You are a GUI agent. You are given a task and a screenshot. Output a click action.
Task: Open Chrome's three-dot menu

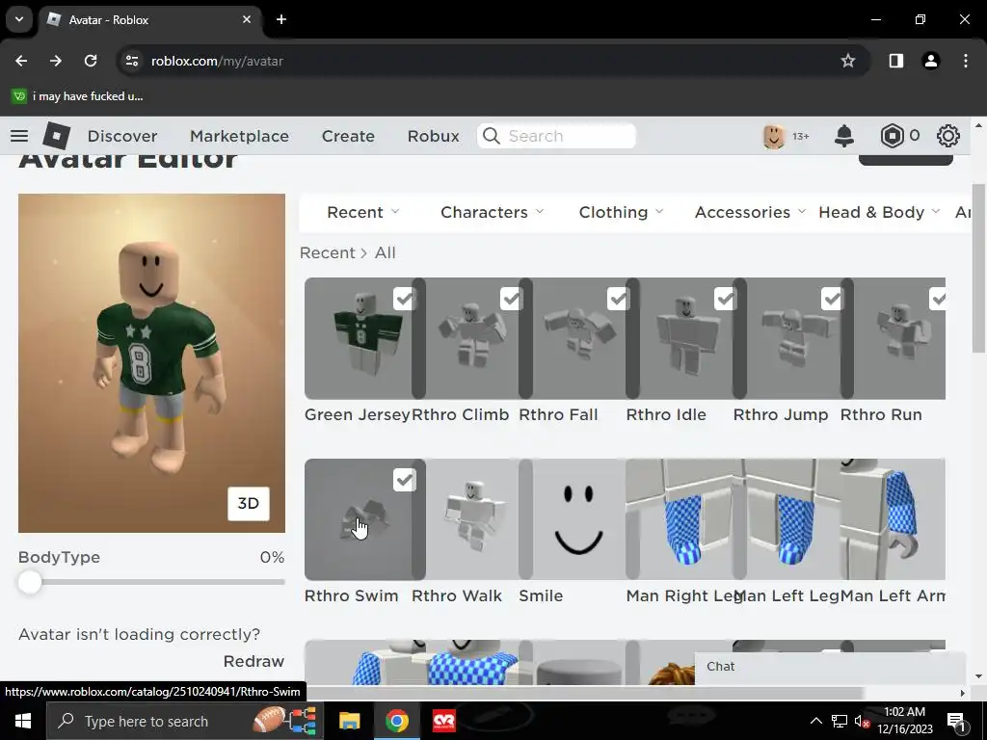pyautogui.click(x=966, y=61)
